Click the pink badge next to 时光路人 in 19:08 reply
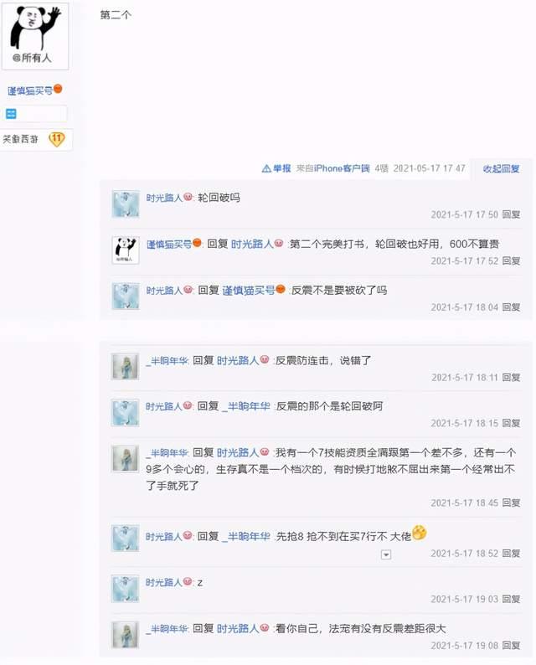Viewport: 536px width, 665px height. pyautogui.click(x=265, y=627)
